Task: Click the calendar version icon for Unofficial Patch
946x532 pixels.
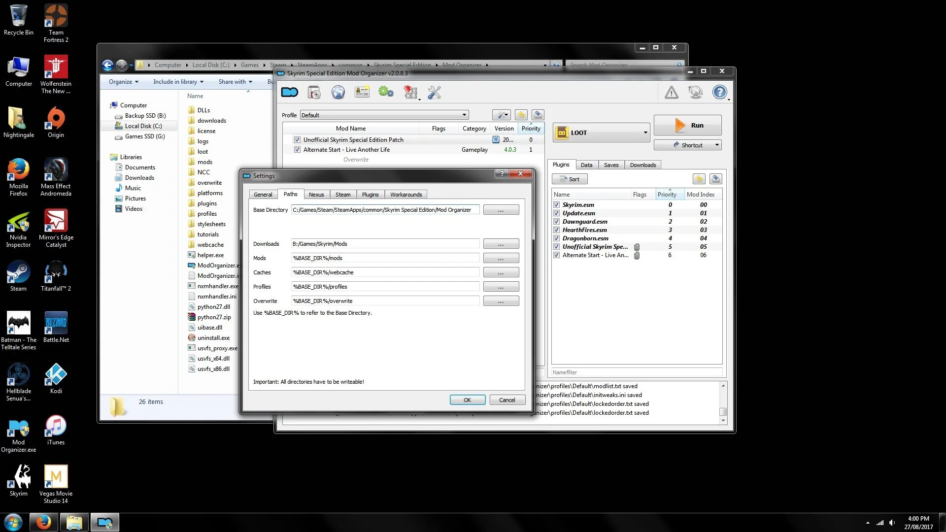Action: point(496,139)
